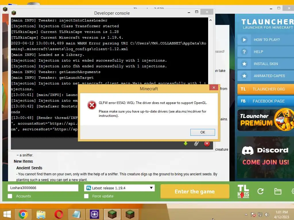
Task: Open the Windows Start button
Action: [7, 214]
